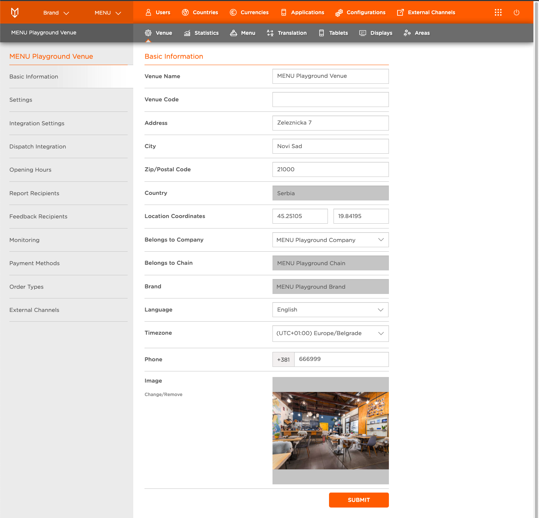Open Report Recipients in sidebar
This screenshot has height=518, width=539.
click(x=68, y=193)
